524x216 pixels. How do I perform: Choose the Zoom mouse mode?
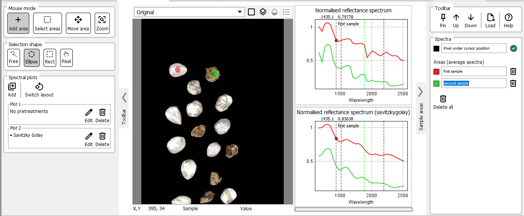(102, 23)
